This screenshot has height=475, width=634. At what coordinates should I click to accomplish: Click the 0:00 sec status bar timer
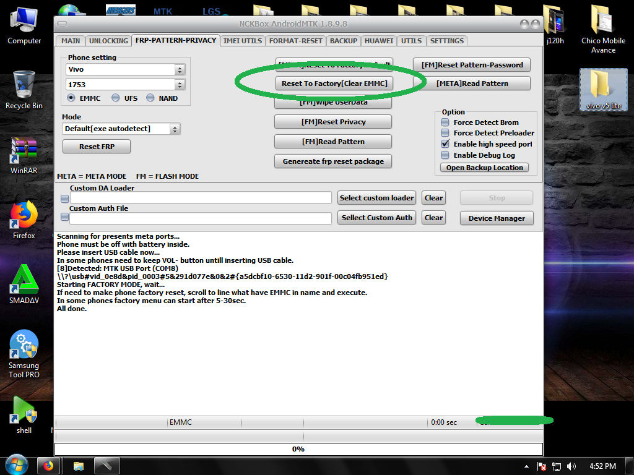point(443,422)
